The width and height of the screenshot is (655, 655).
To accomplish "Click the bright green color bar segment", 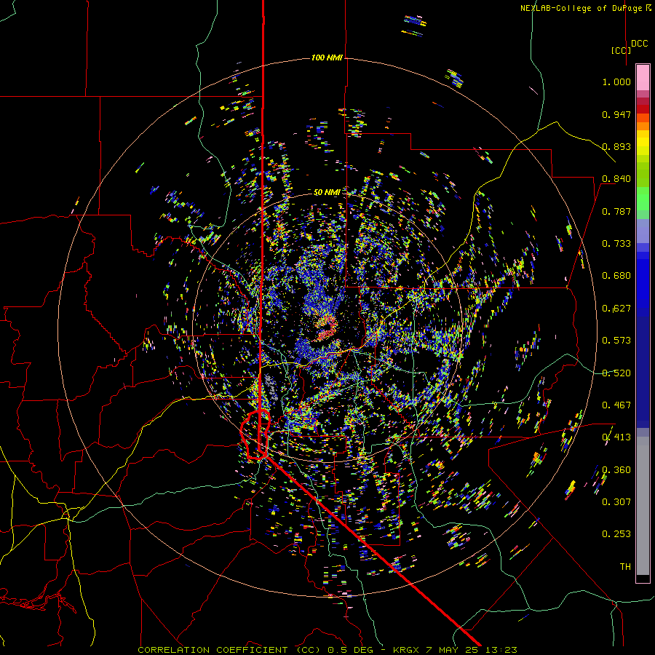I will coord(643,199).
